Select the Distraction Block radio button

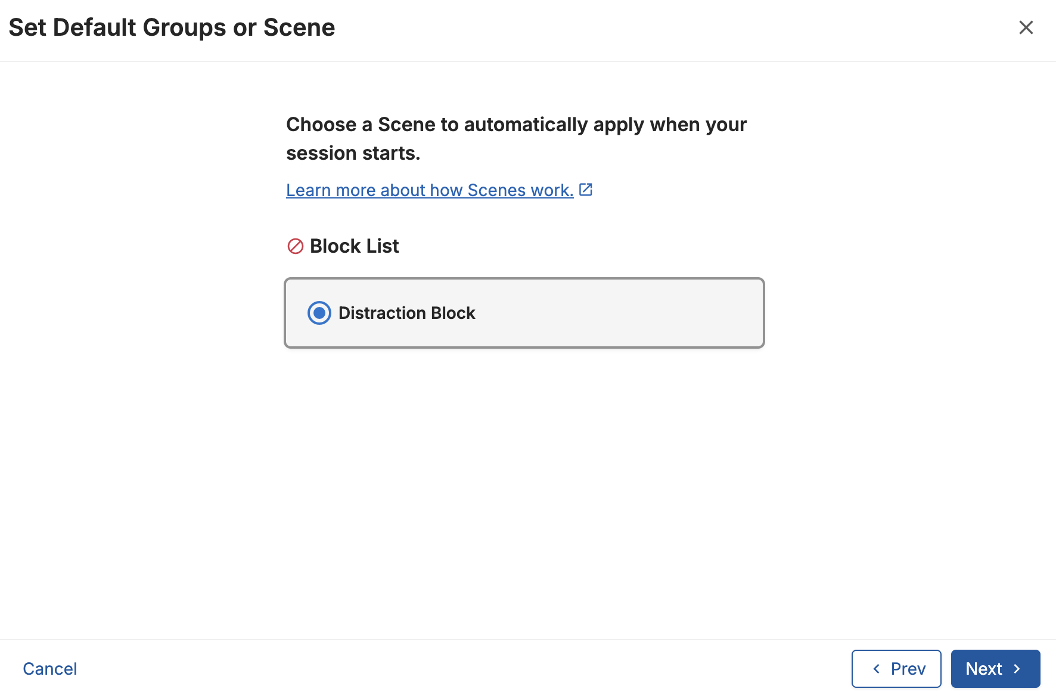pos(319,313)
